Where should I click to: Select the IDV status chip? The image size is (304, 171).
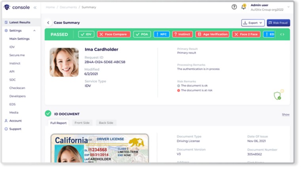[86, 34]
